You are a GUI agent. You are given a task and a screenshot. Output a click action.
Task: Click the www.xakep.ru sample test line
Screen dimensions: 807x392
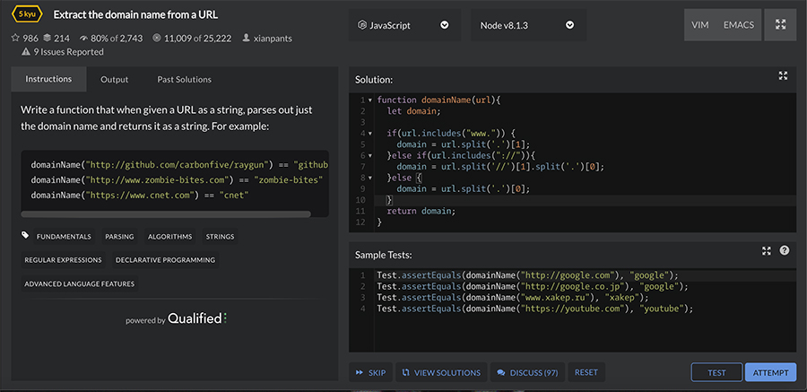pyautogui.click(x=513, y=298)
